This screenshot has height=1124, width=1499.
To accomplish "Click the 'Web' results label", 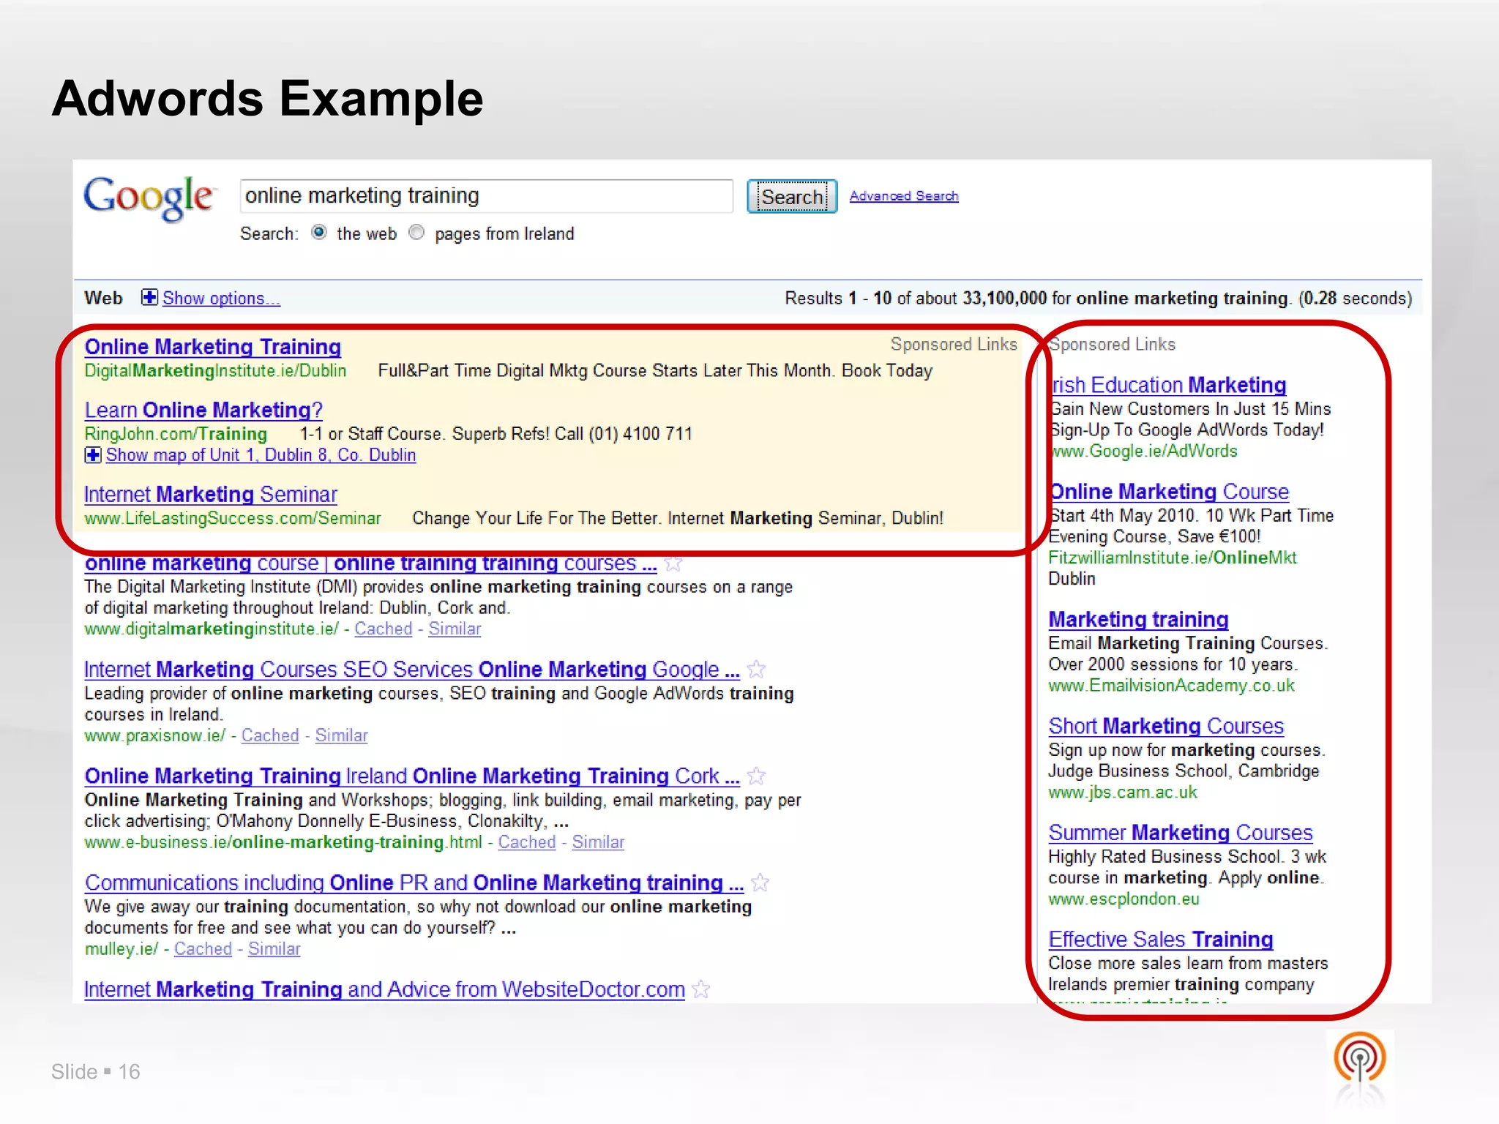I will [103, 298].
